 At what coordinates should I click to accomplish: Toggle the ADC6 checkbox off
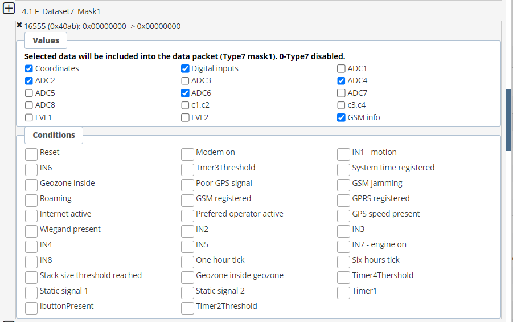click(185, 93)
